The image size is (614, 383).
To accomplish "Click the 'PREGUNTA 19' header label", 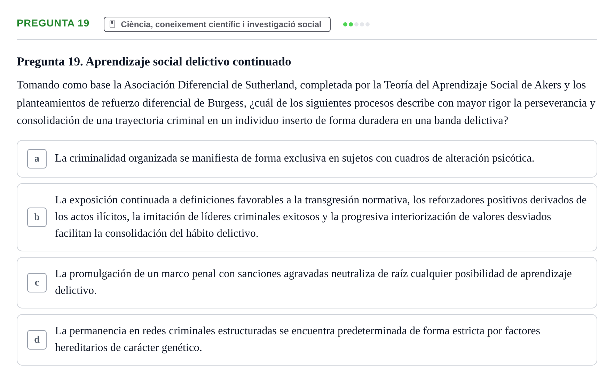I will pos(53,23).
